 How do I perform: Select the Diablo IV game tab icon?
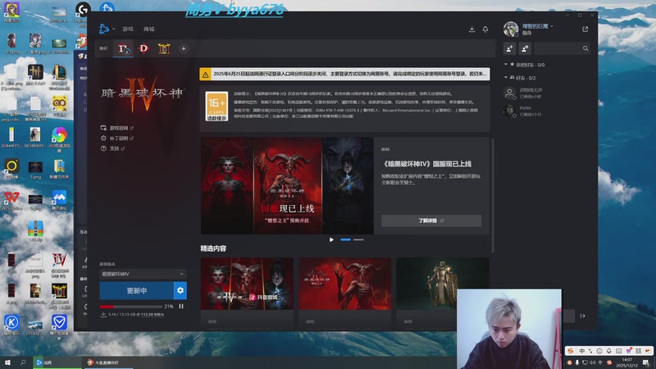(124, 48)
